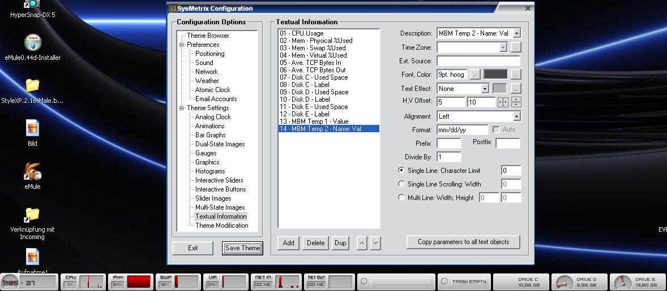Select '13 - MBM Temp 1 - Value' entry
Screen dimensions: 667x291
(x=329, y=121)
